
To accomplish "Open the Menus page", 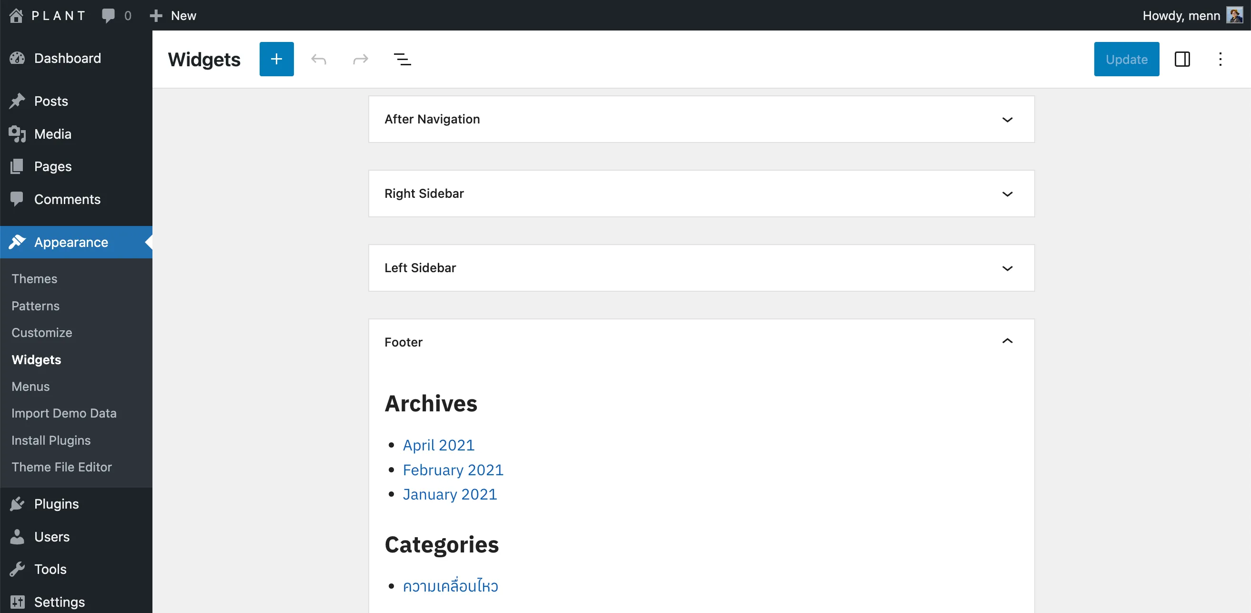I will coord(30,386).
